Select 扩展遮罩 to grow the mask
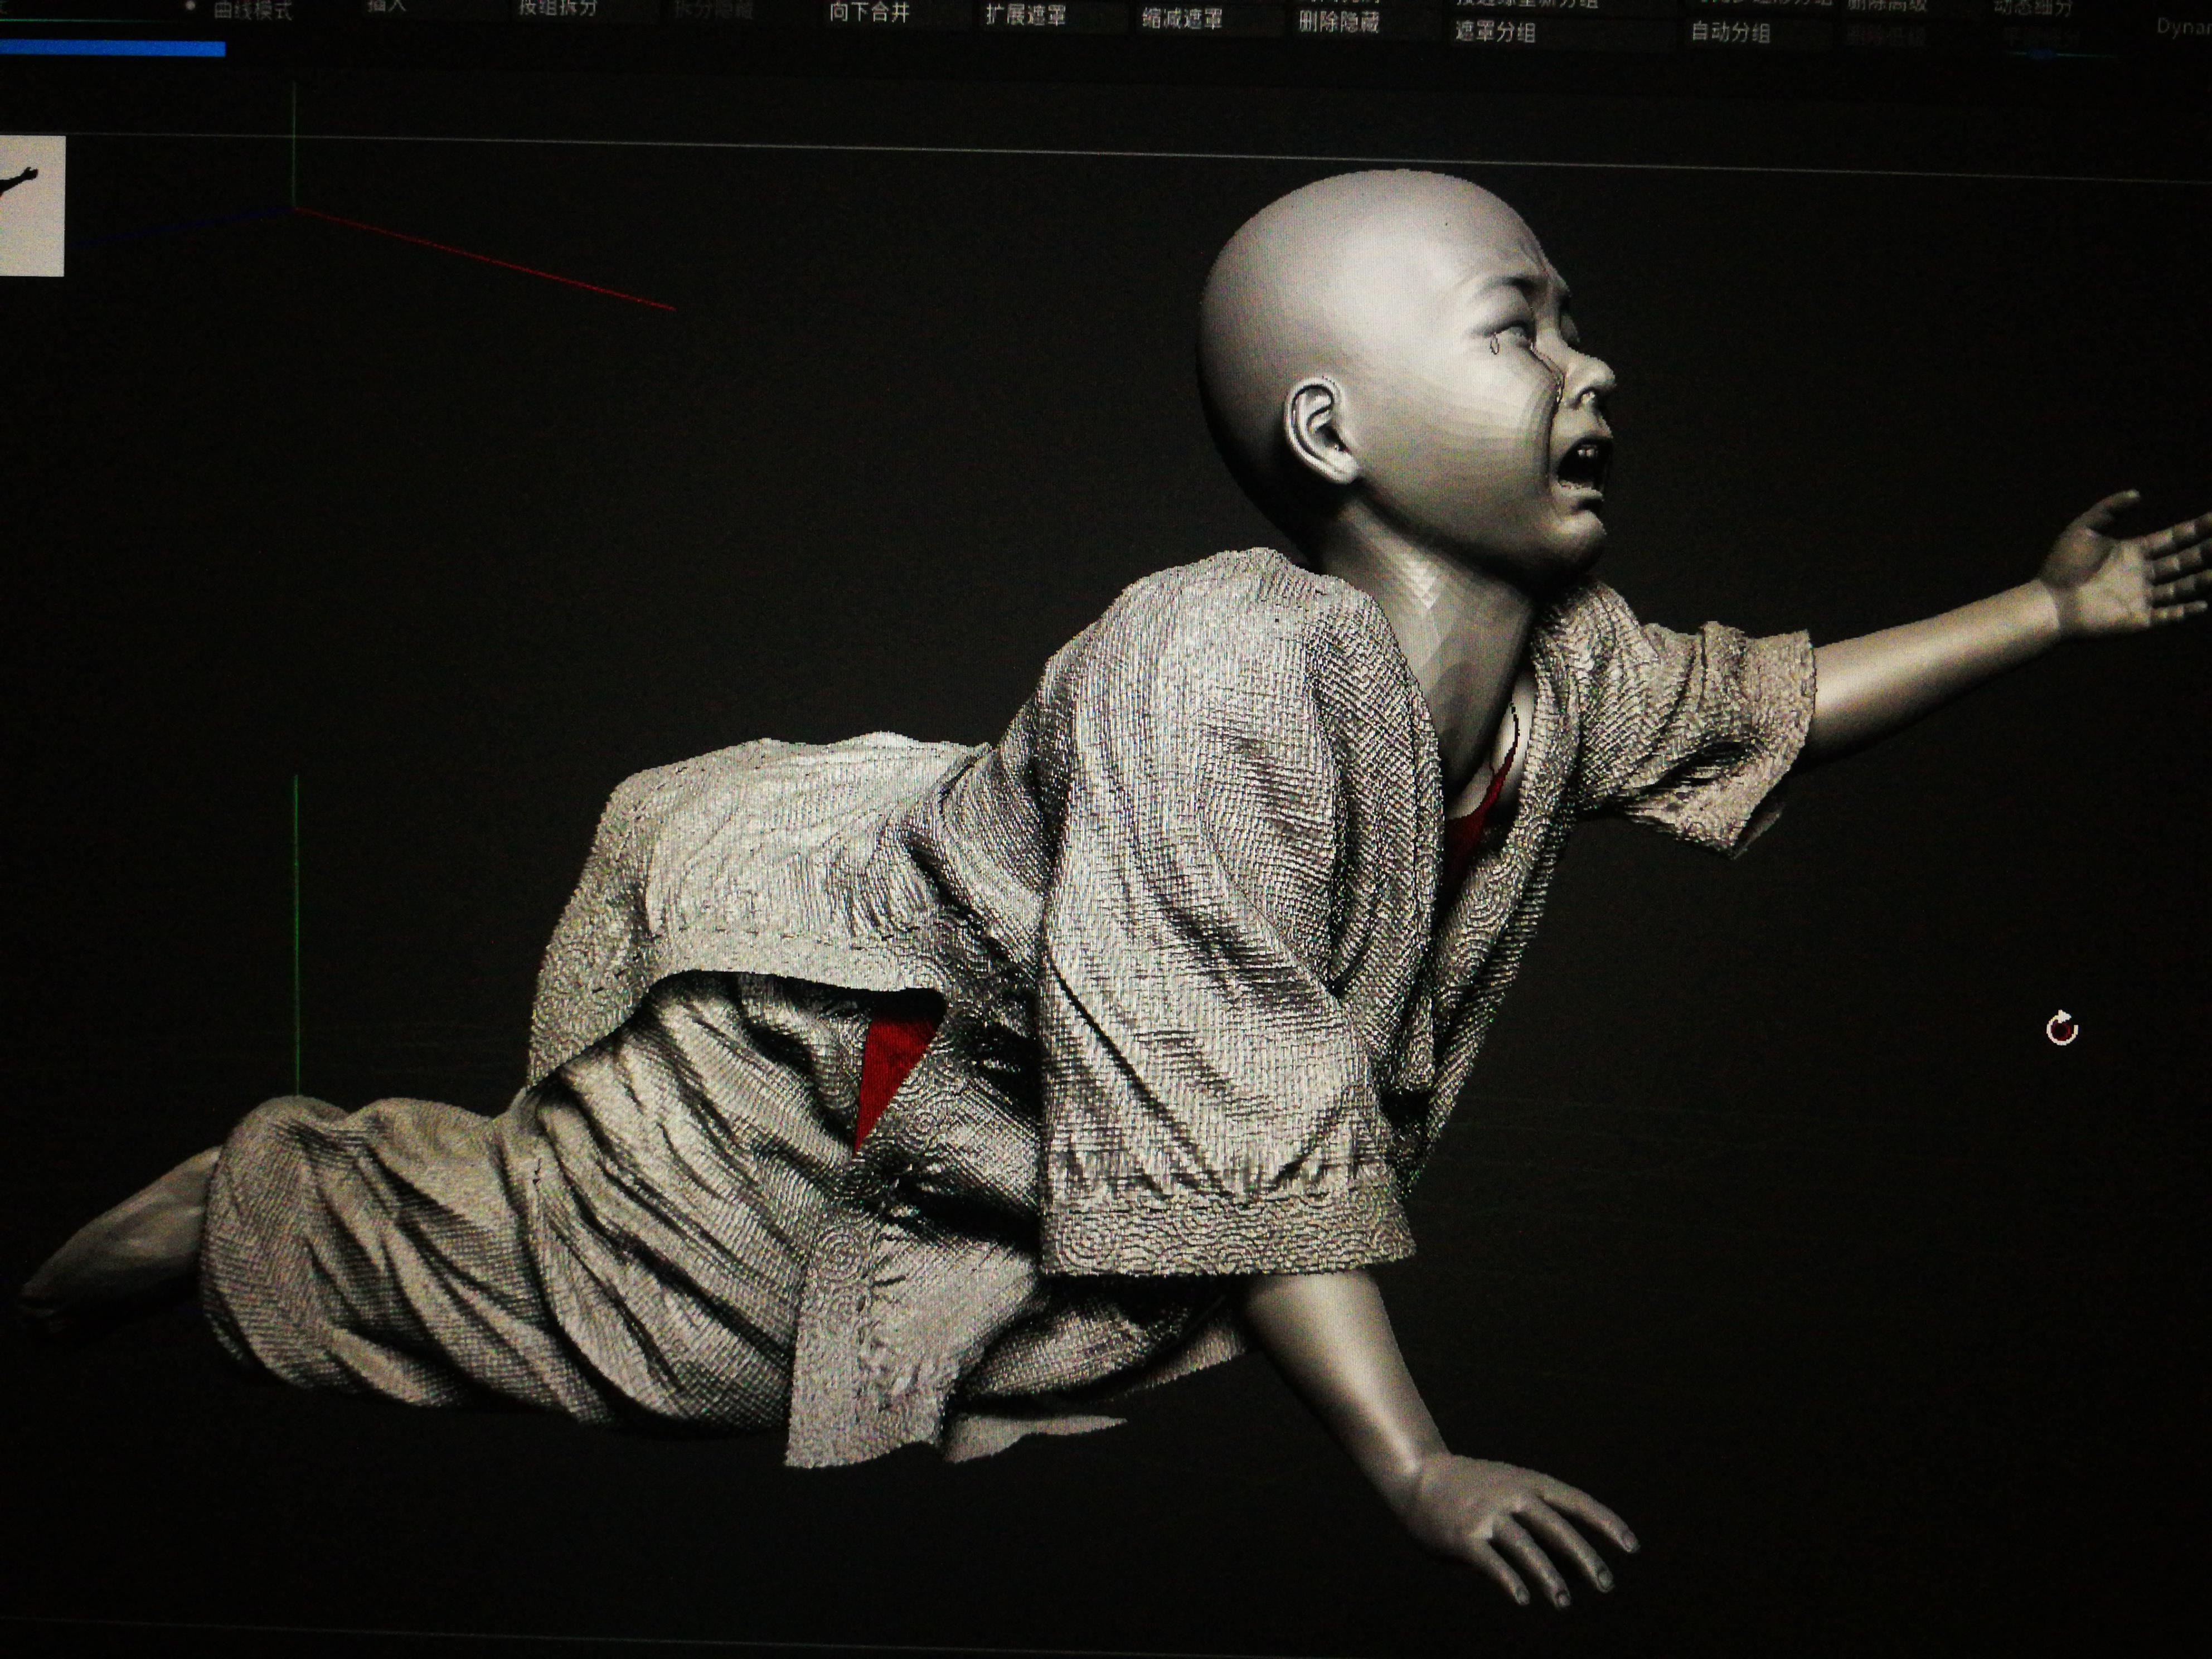Image resolution: width=2212 pixels, height=1659 pixels. (x=1025, y=15)
